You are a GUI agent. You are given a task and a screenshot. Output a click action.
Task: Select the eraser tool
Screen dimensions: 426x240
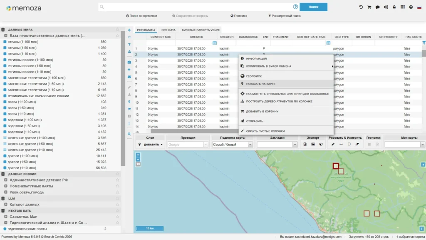click(x=357, y=144)
